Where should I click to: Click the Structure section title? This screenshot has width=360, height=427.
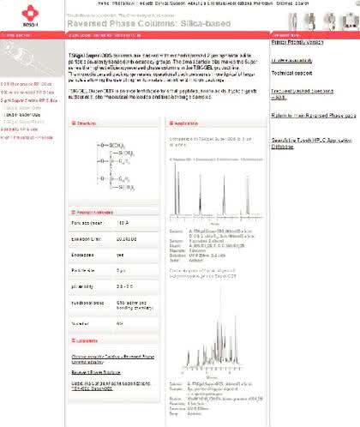click(87, 123)
